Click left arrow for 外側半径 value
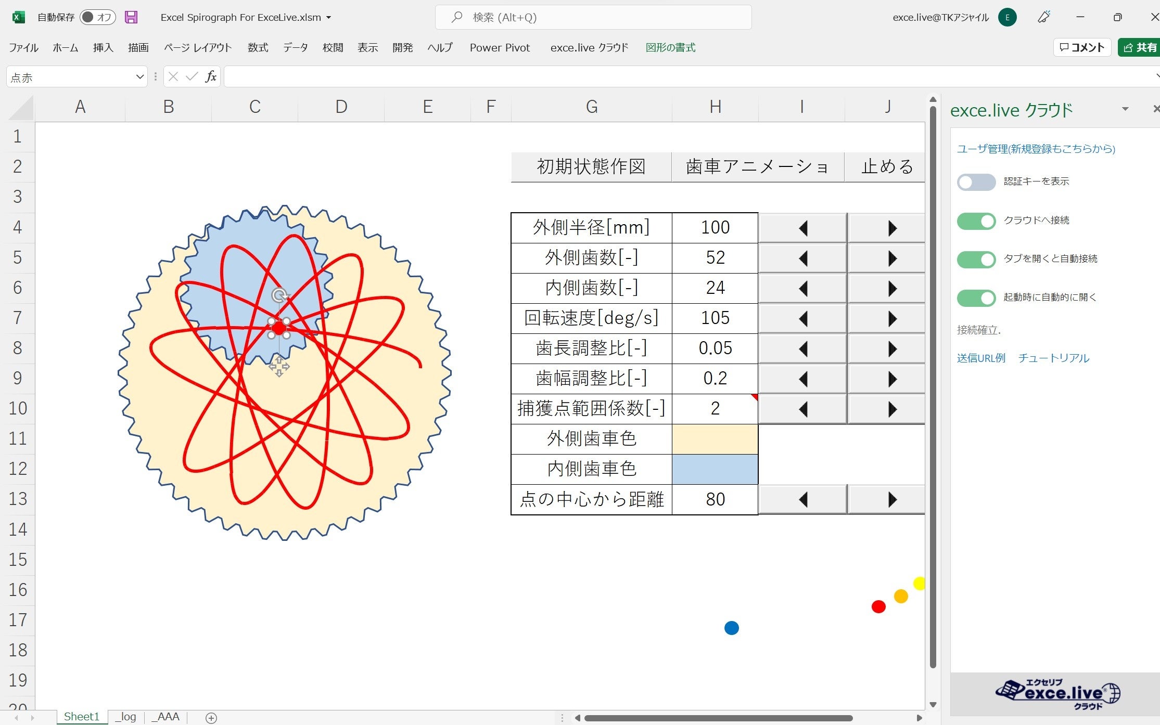This screenshot has height=725, width=1160. point(802,228)
